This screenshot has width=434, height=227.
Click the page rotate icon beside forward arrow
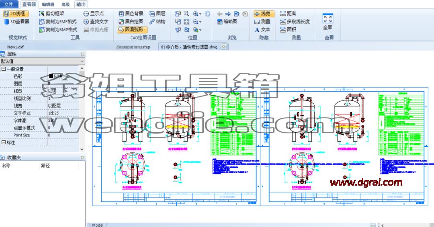(236, 14)
